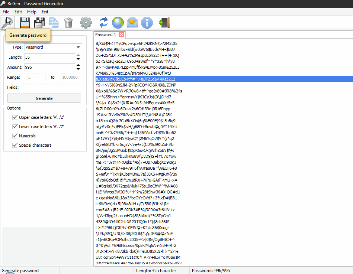The height and width of the screenshot is (274, 353).
Task: Toggle the Special characters checkbox
Action: (15, 145)
